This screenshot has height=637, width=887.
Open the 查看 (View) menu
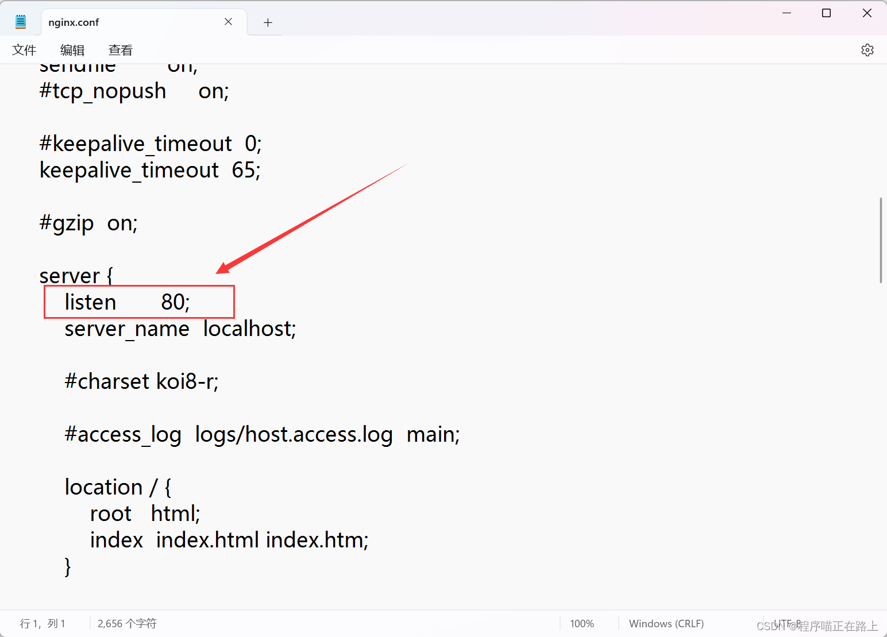pyautogui.click(x=121, y=50)
